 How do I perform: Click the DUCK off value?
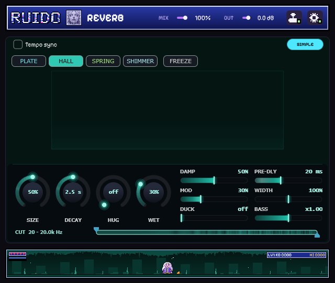click(x=243, y=209)
